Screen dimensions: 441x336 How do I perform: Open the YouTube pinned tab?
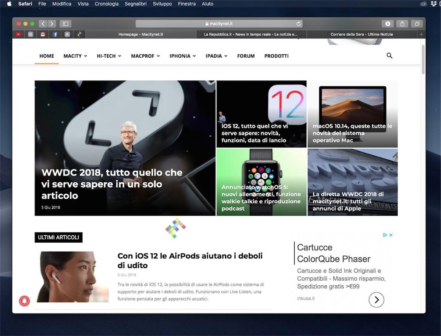(18, 34)
